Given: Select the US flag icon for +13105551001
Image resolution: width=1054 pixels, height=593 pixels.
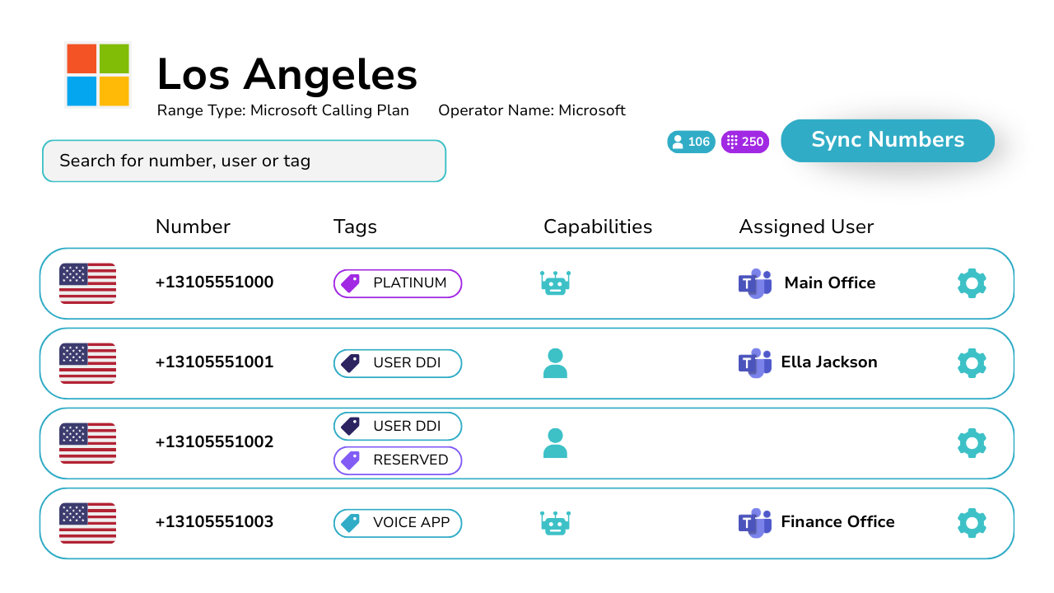Looking at the screenshot, I should [87, 362].
